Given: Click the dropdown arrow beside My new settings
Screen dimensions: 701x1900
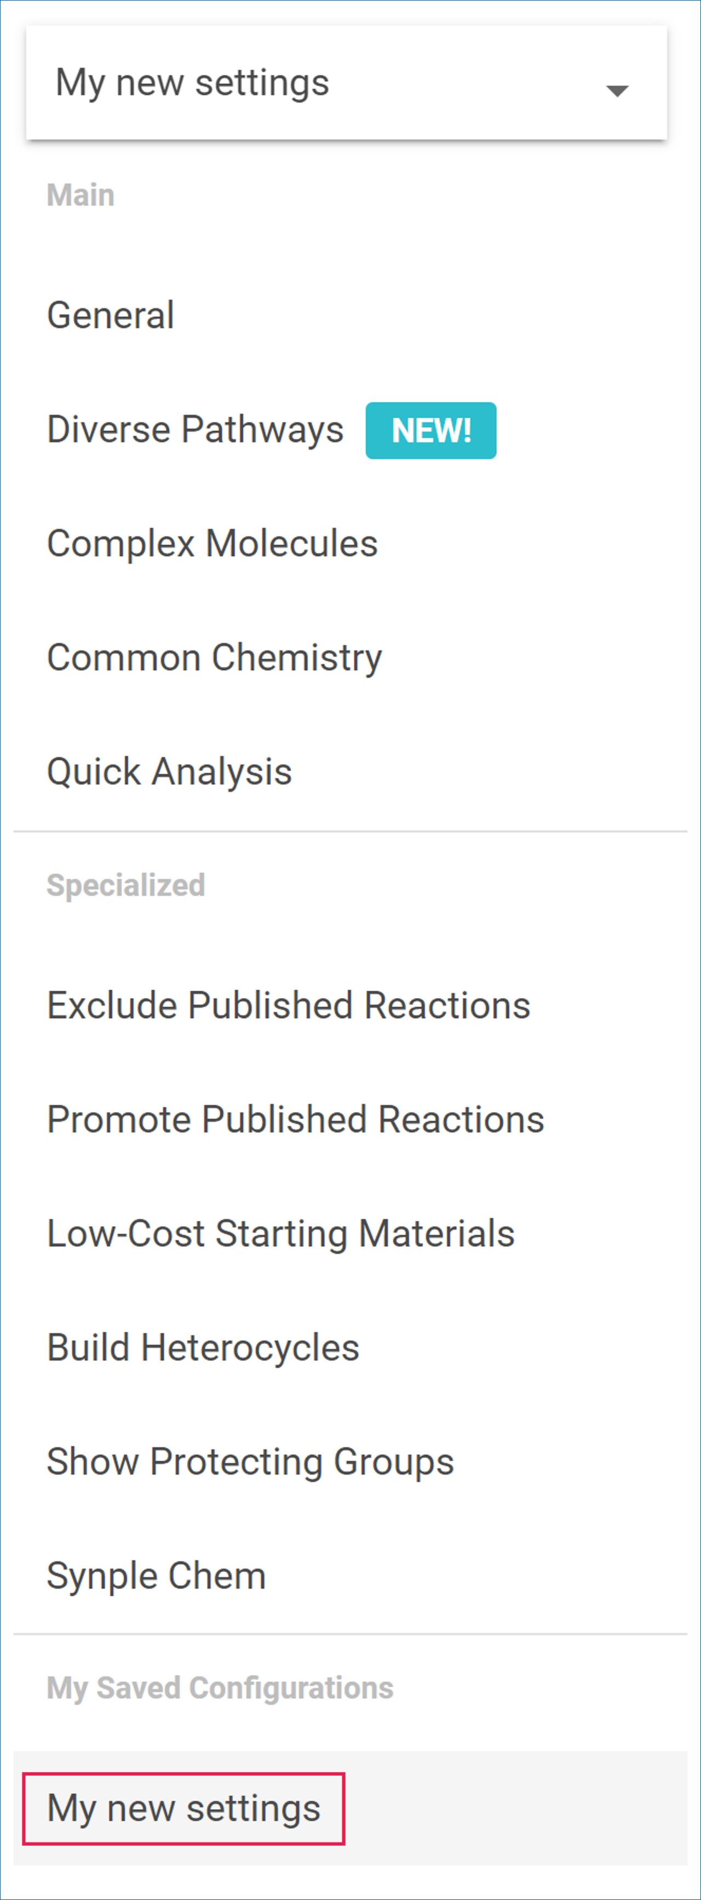Looking at the screenshot, I should click(x=616, y=91).
